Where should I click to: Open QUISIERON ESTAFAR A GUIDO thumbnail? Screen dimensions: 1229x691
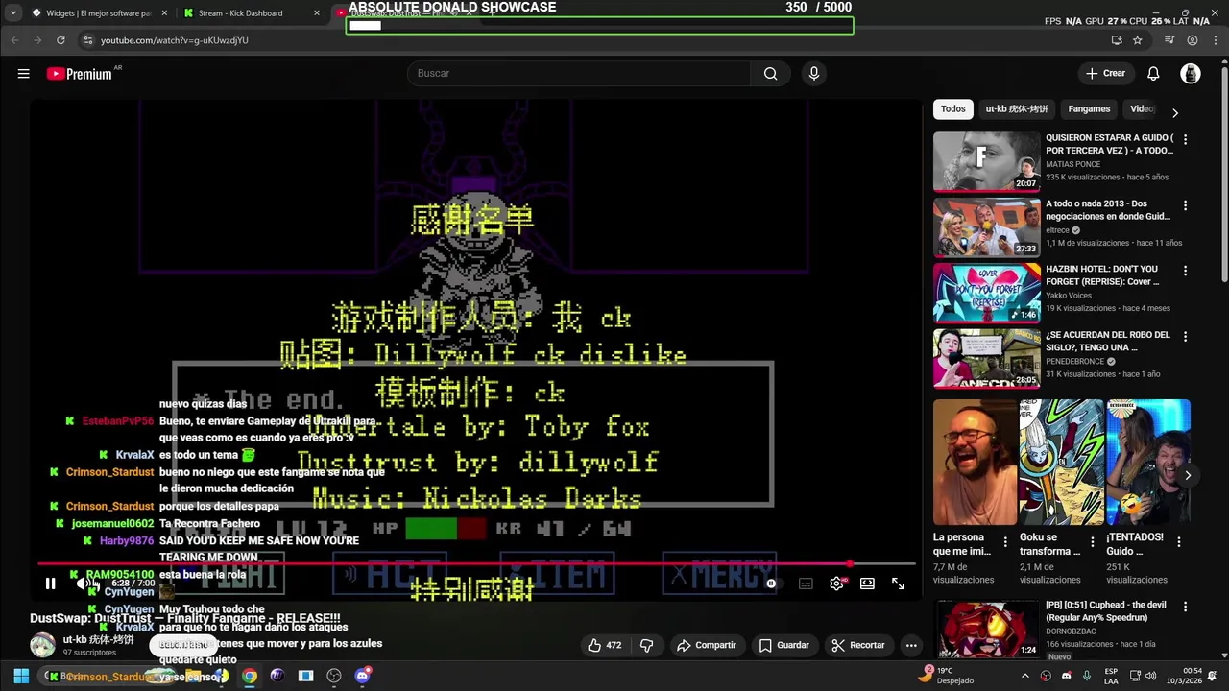coord(987,162)
